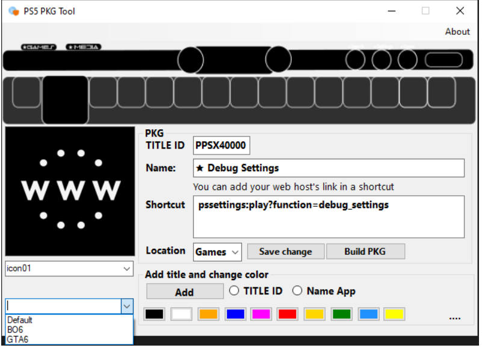Select the TITLE ID radio button
The height and width of the screenshot is (348, 482).
pyautogui.click(x=235, y=291)
